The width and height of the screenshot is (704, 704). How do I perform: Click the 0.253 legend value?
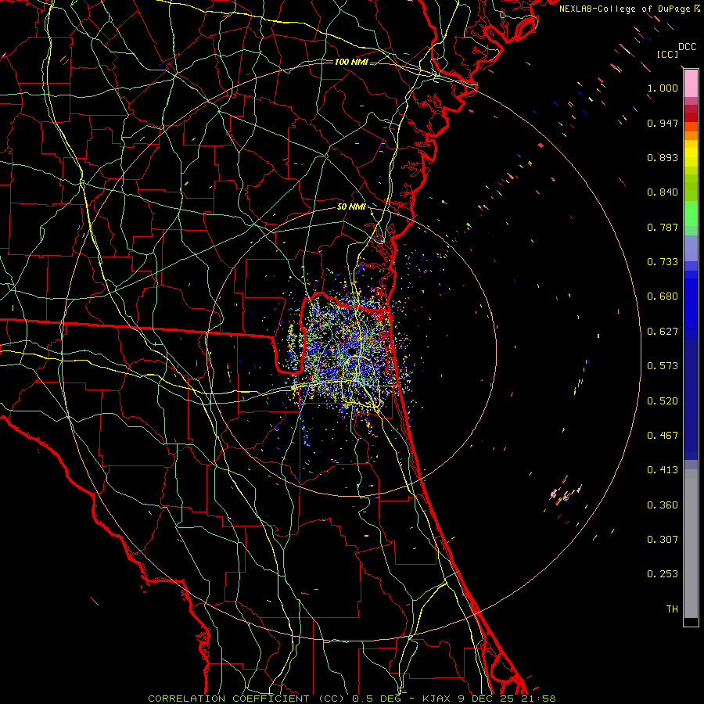coord(663,574)
